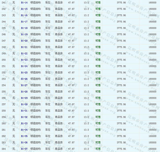The image size is (160, 152).
Task: Open the B1-27 link
Action: (x=24, y=85)
